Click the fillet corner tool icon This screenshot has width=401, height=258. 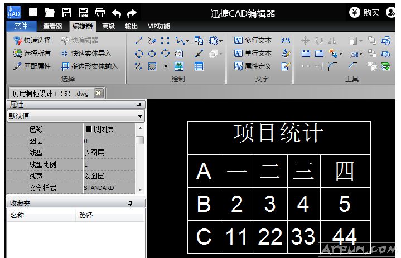332,66
